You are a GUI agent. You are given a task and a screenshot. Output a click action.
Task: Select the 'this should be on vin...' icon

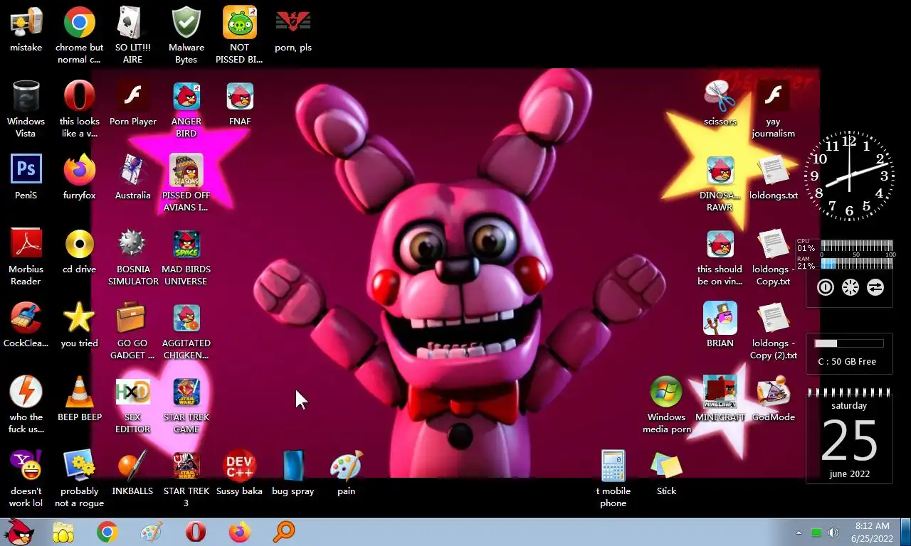(720, 245)
